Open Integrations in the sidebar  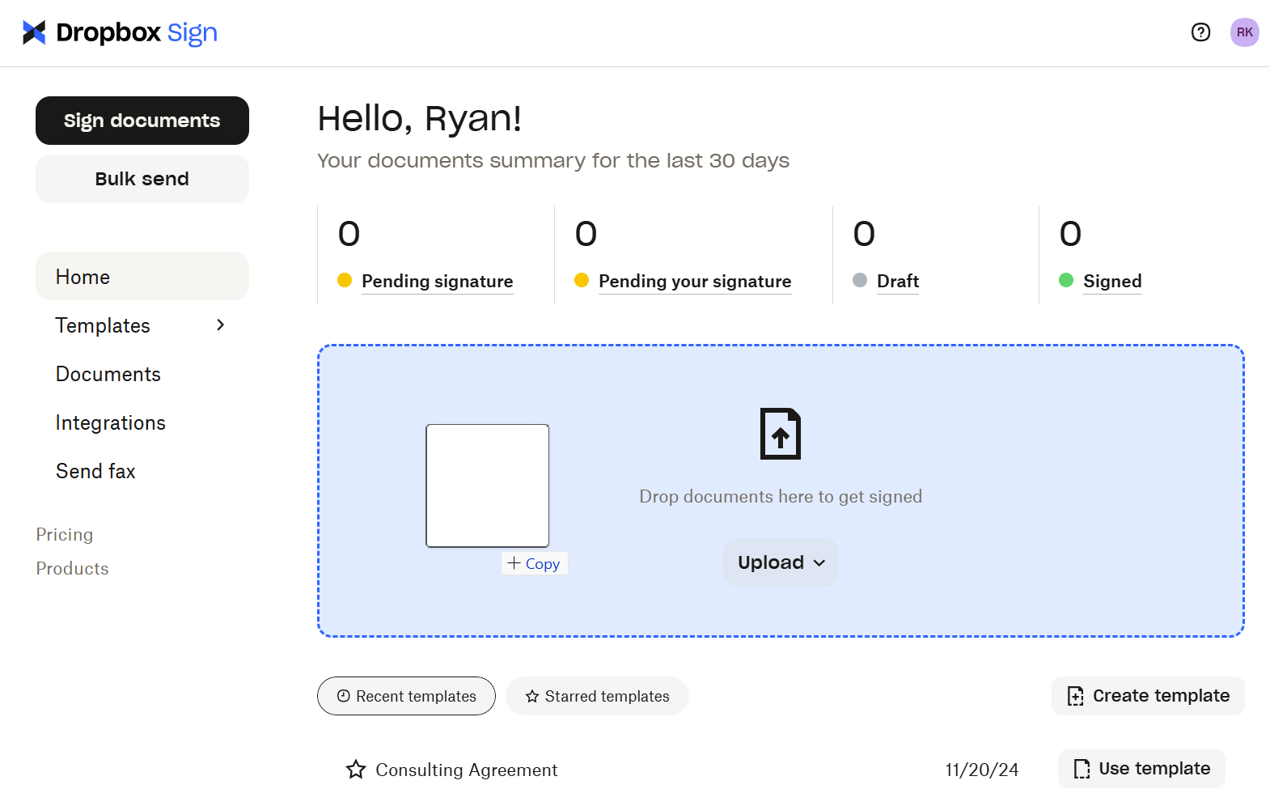[x=111, y=422]
